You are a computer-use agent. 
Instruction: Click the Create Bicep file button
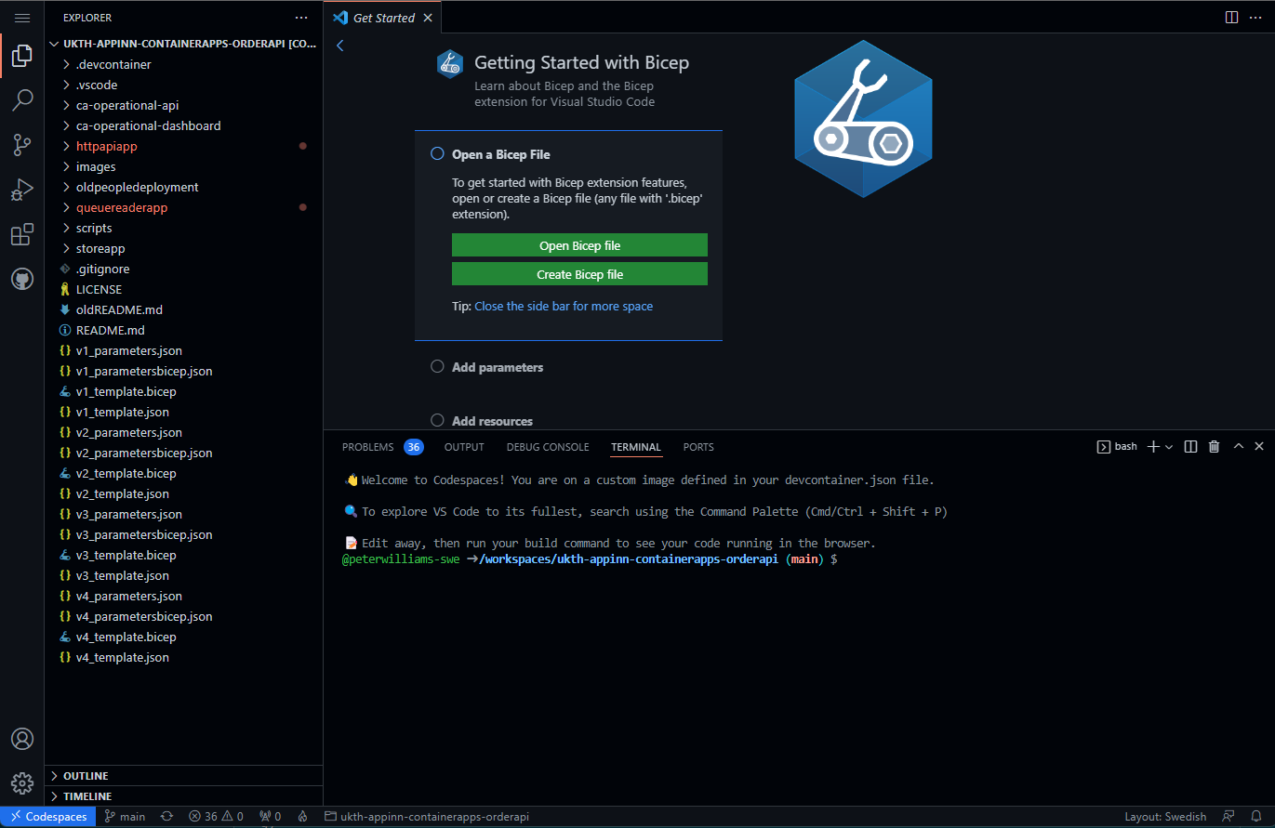point(579,274)
